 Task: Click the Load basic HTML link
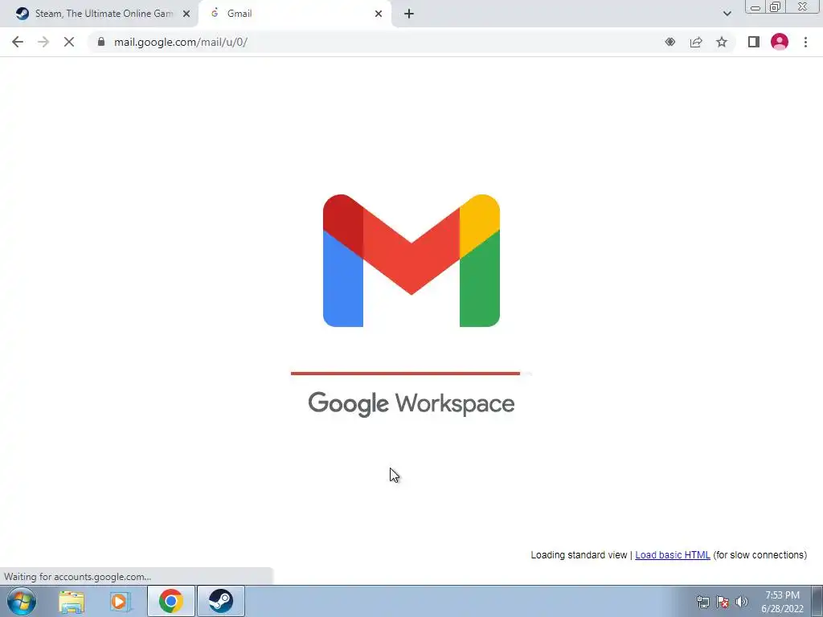pos(673,555)
